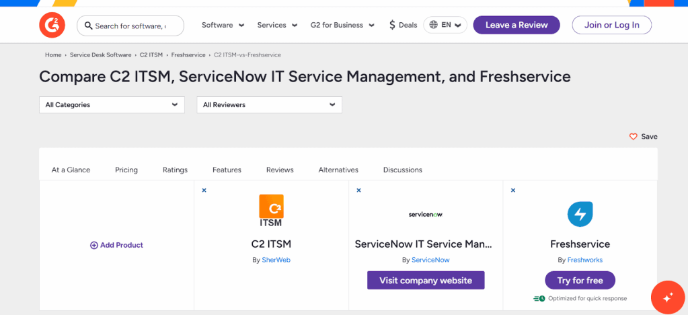Click the search for software field
This screenshot has width=688, height=315.
point(135,26)
